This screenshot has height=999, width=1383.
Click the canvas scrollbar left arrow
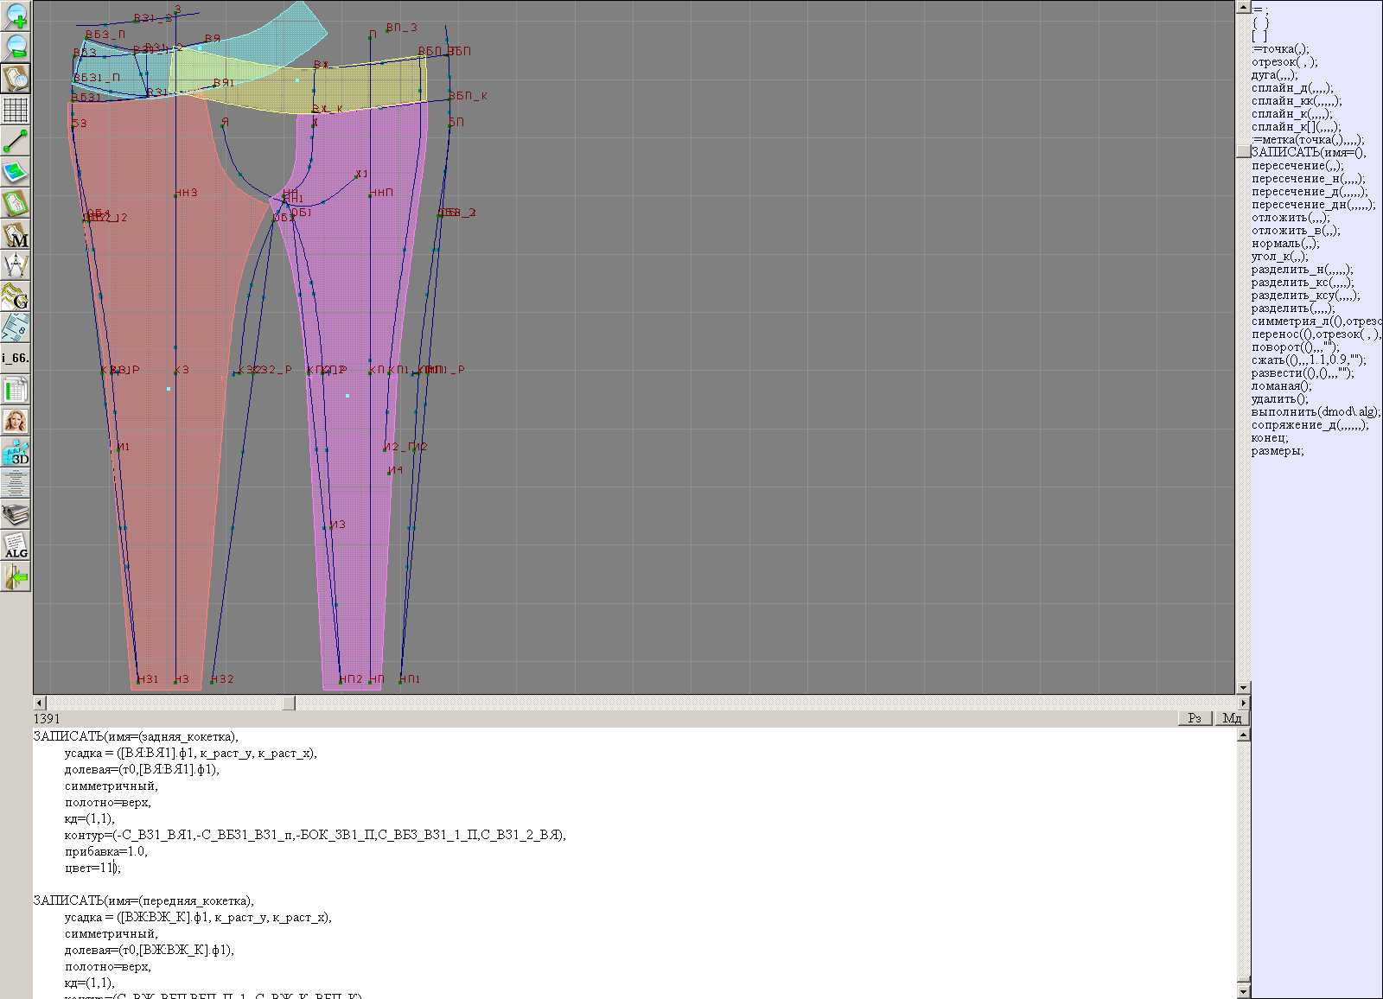click(x=39, y=703)
